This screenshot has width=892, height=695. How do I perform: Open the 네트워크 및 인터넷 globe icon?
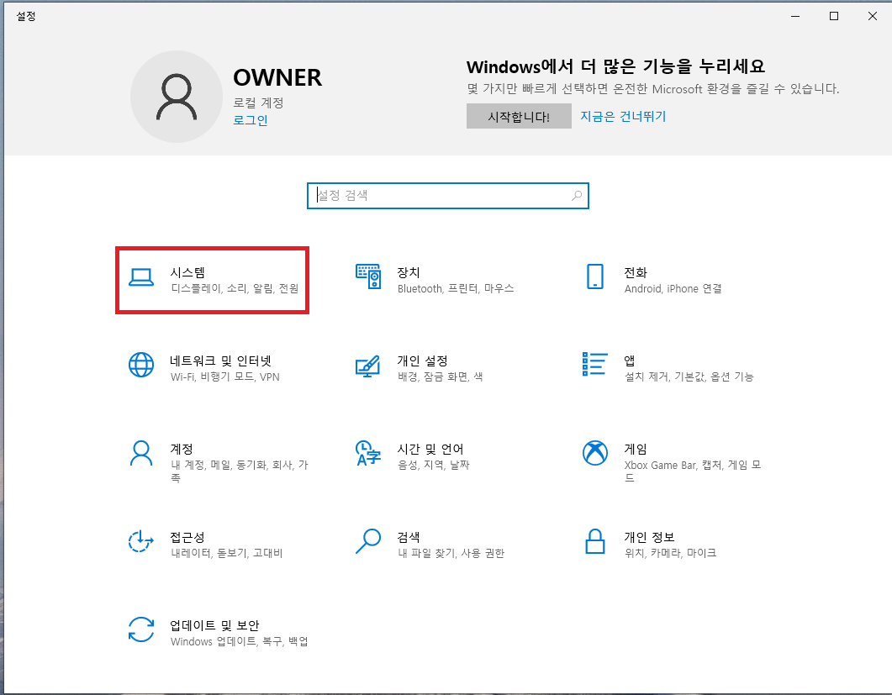point(141,365)
